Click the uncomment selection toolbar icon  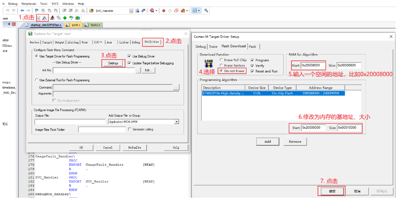[x=82, y=11]
